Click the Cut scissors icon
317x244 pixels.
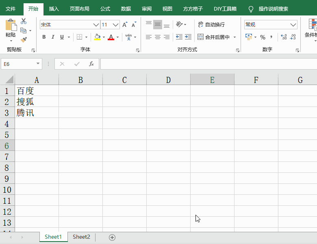coord(24,21)
